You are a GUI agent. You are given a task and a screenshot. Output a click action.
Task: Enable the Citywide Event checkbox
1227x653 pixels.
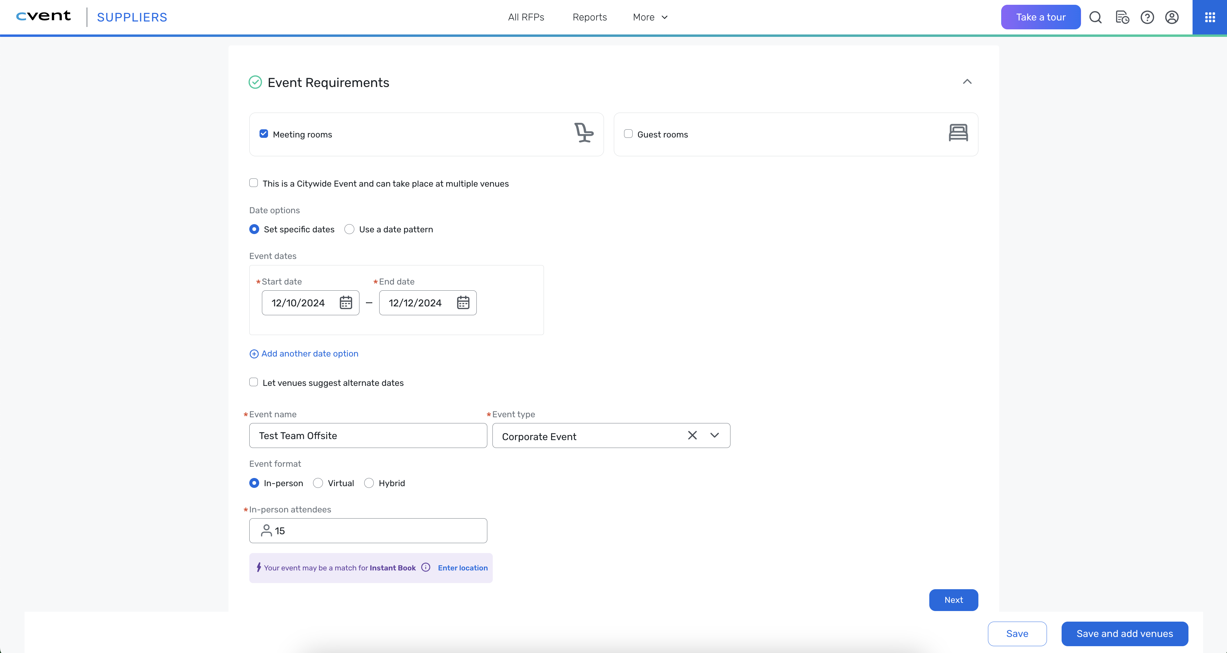coord(253,183)
